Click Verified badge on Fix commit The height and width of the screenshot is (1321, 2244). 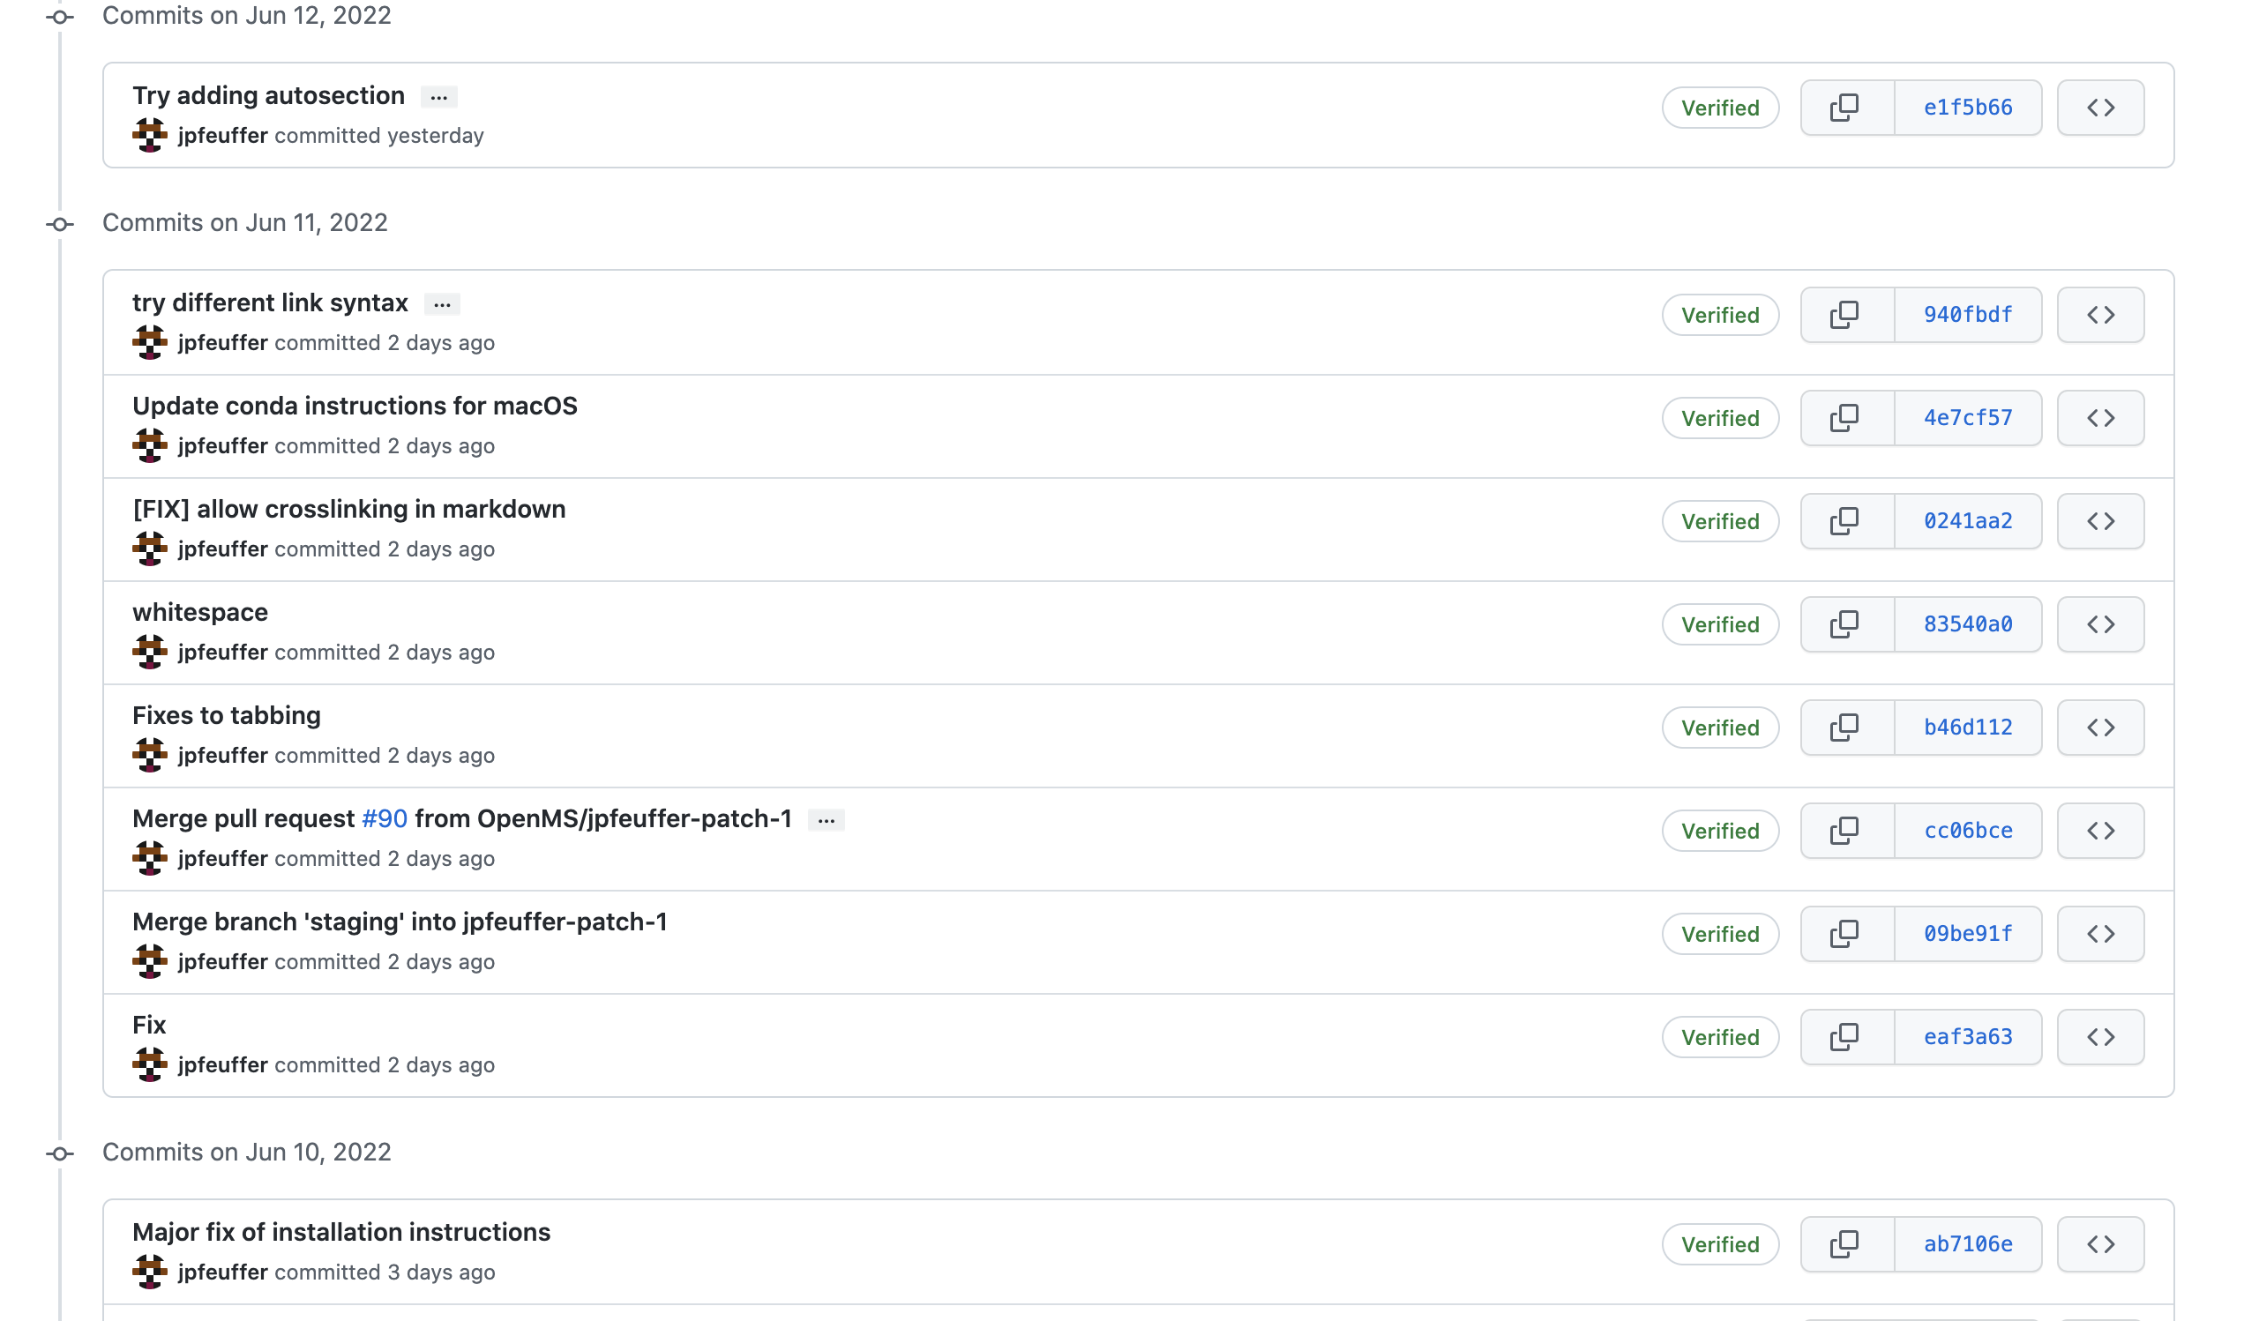(x=1719, y=1038)
